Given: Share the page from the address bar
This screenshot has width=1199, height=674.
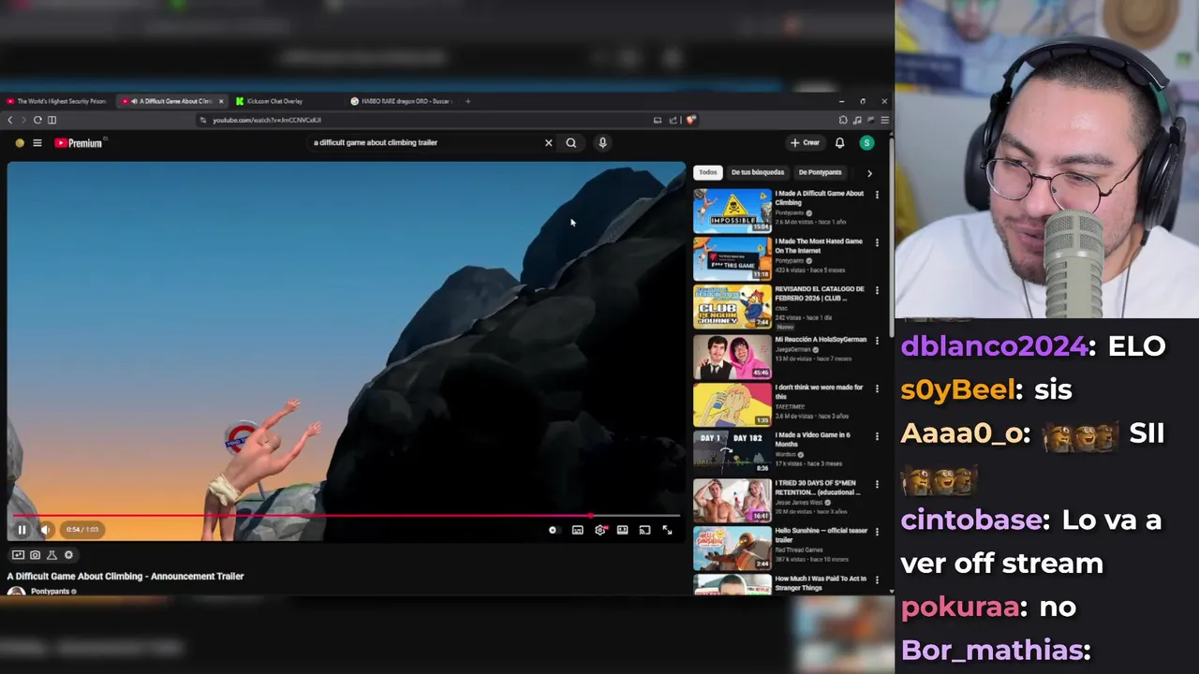Looking at the screenshot, I should 673,120.
